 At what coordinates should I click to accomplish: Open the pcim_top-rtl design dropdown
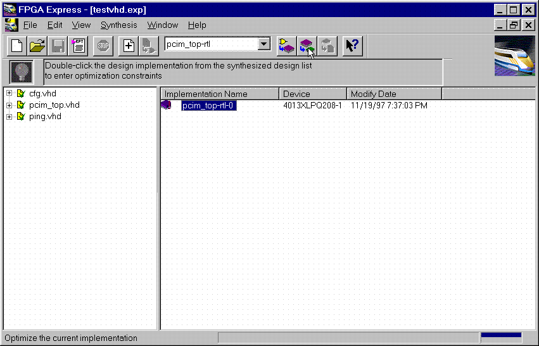(265, 44)
